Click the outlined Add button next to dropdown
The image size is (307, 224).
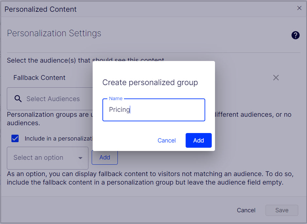[x=105, y=157]
